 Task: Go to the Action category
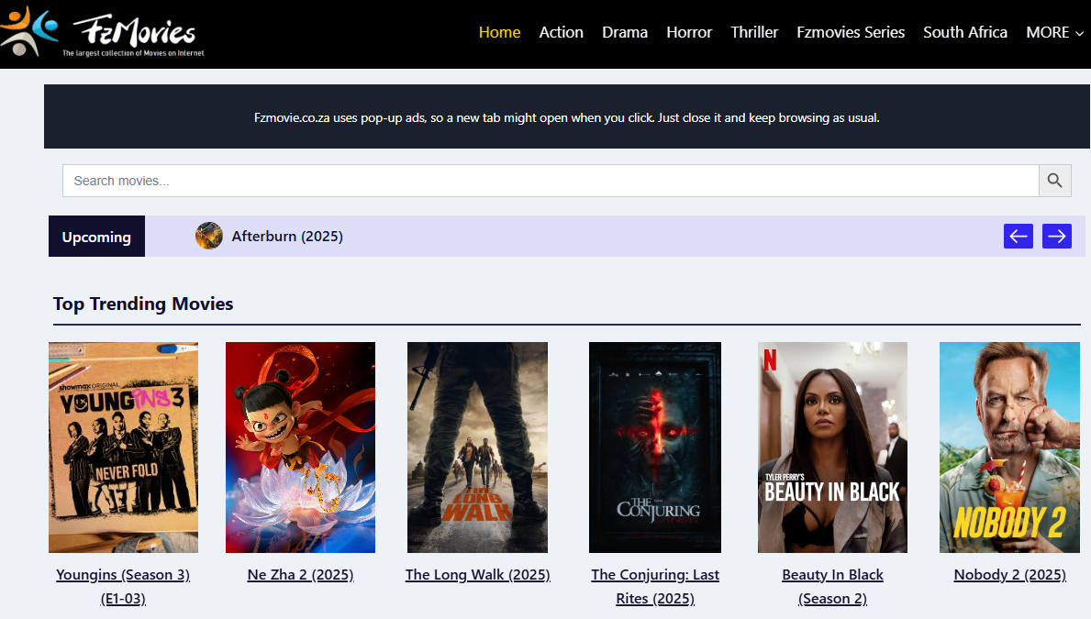[x=561, y=32]
